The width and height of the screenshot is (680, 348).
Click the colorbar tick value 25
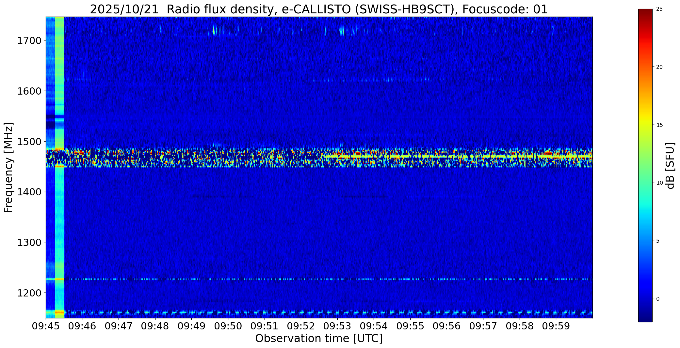pos(659,9)
